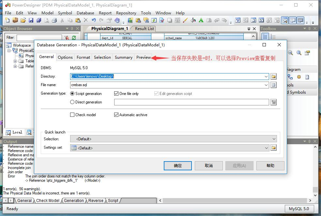
Task: Toggle the Automatic archive checkbox
Action: tap(116, 115)
